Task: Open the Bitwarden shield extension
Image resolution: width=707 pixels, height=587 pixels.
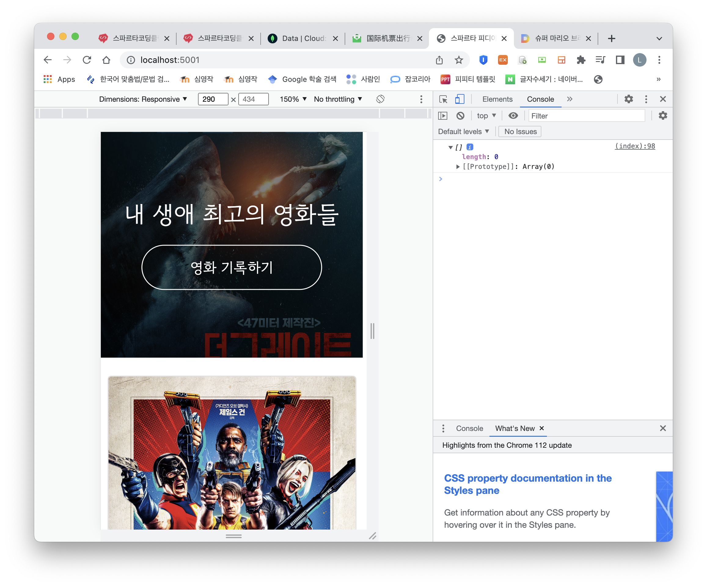Action: pyautogui.click(x=483, y=60)
